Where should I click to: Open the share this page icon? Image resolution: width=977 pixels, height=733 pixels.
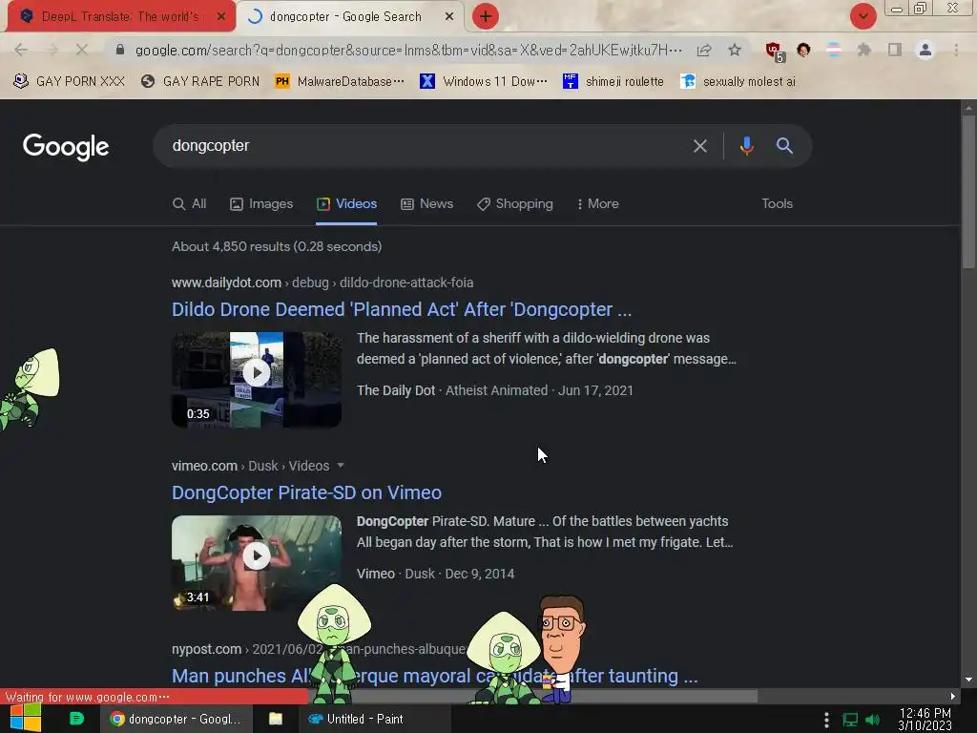point(704,50)
